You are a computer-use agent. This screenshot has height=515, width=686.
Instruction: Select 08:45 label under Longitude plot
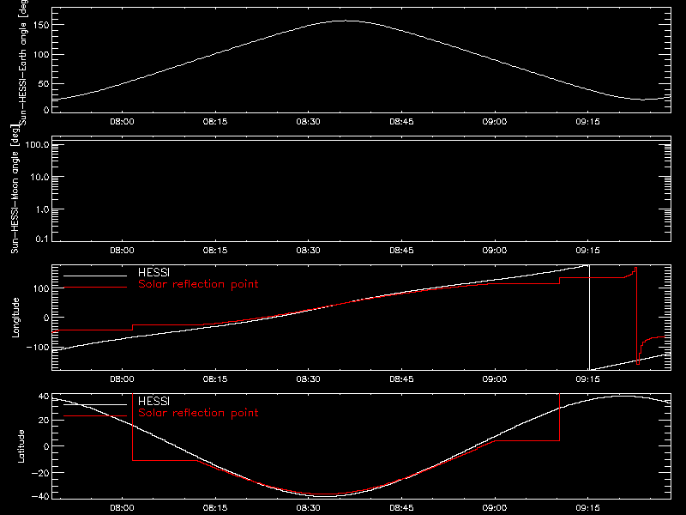(401, 379)
